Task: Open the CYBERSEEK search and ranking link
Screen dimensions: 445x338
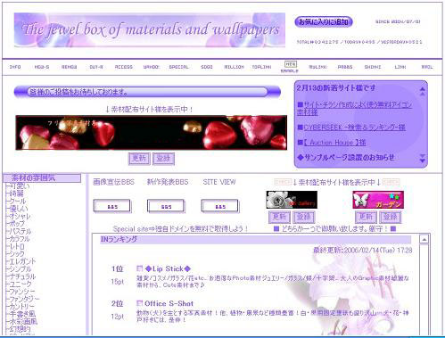Action: pyautogui.click(x=354, y=128)
